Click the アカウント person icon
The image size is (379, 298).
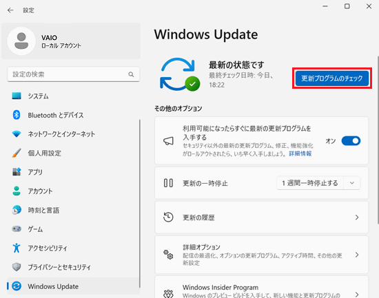click(x=17, y=191)
